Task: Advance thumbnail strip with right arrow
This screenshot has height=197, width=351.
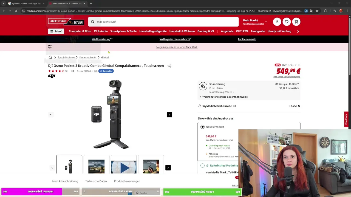Action: (168, 168)
